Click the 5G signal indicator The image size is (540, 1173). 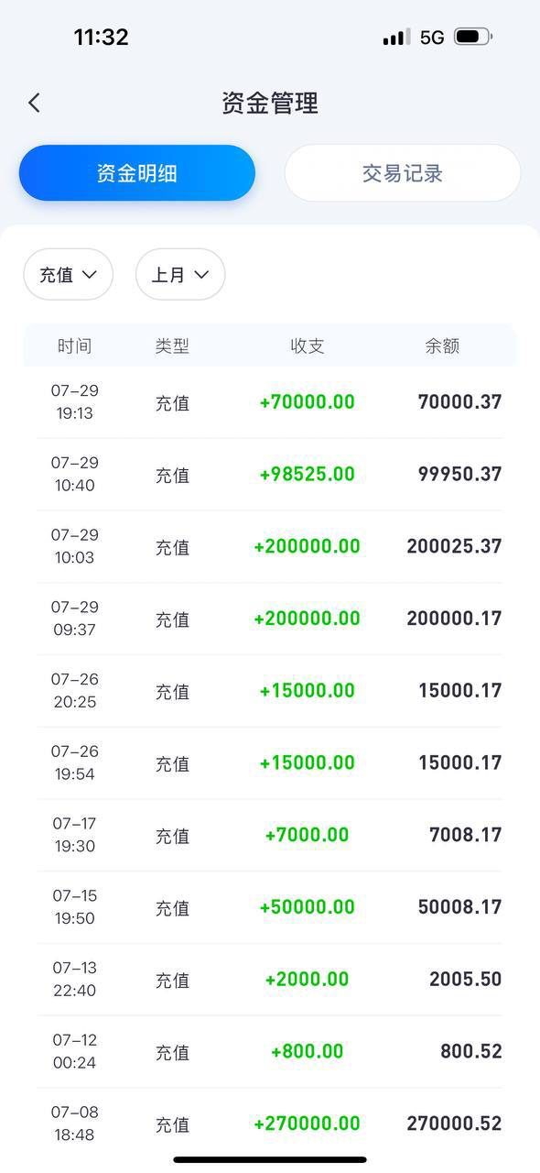click(x=430, y=38)
